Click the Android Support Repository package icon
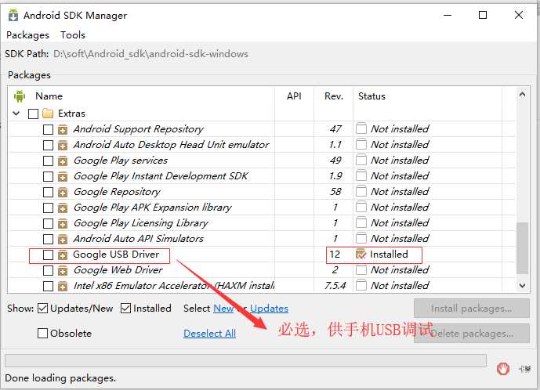540x390 pixels. (x=63, y=129)
